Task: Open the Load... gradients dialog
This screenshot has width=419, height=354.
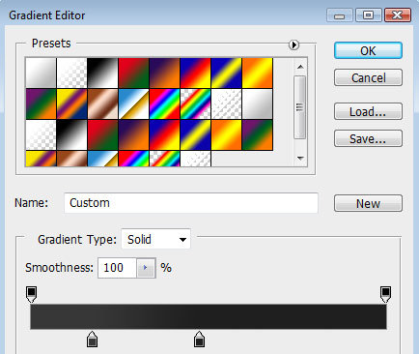Action: click(368, 111)
